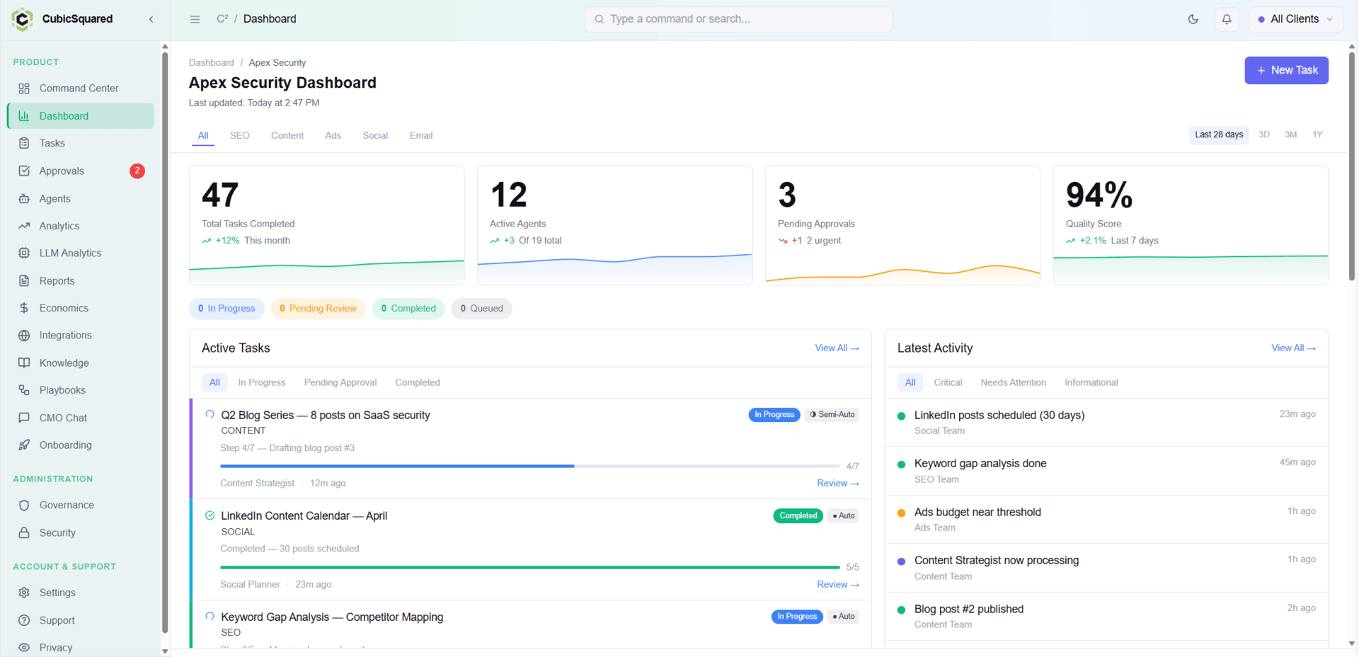Open the Settings gear icon
The height and width of the screenshot is (657, 1359).
coord(24,593)
